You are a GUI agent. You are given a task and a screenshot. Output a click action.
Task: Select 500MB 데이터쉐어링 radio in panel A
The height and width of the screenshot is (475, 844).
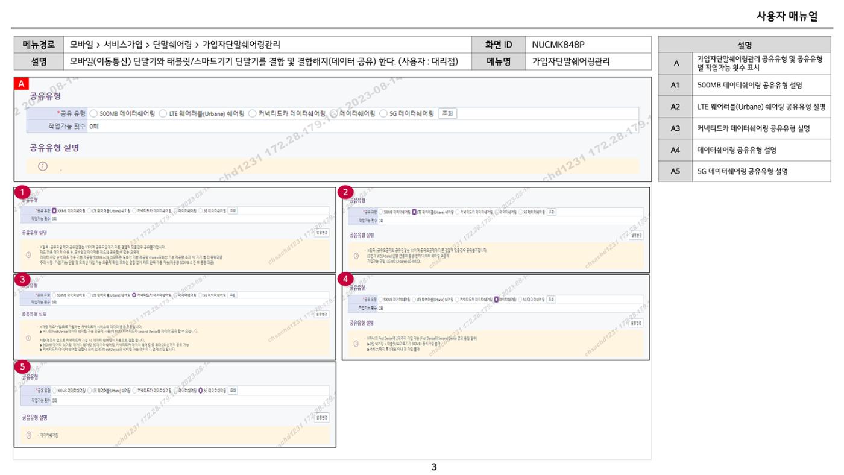(93, 113)
